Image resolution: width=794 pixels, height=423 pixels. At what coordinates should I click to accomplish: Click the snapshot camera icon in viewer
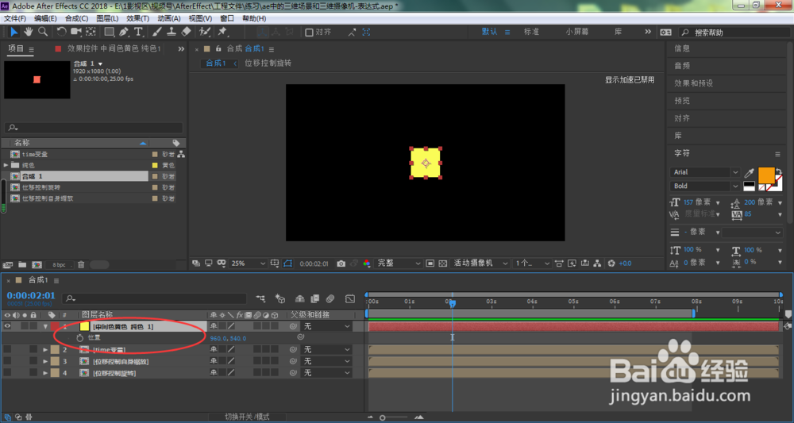tap(341, 263)
